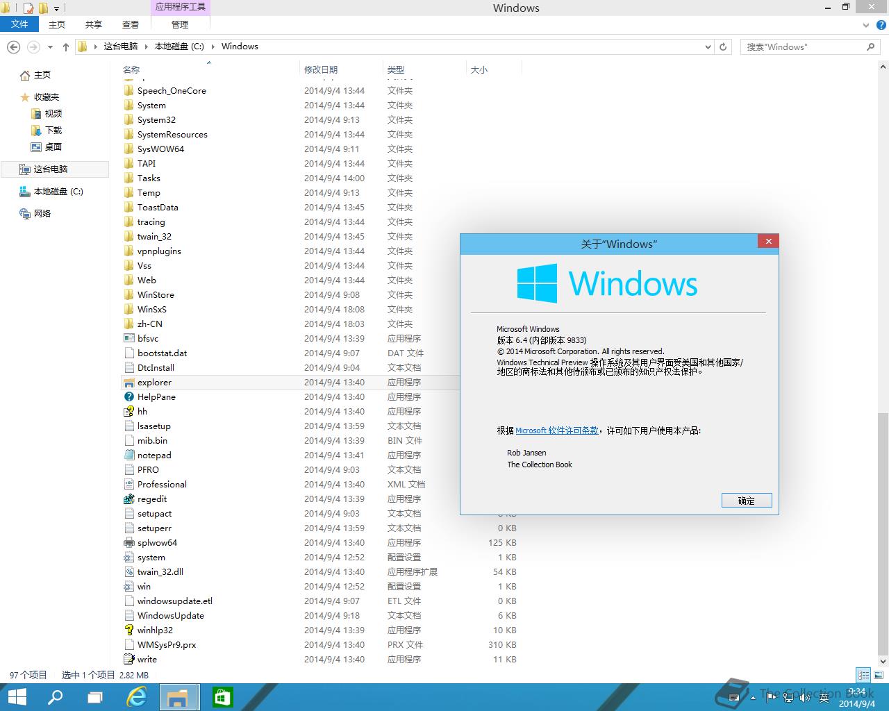Image resolution: width=889 pixels, height=711 pixels.
Task: Click the 英 input method indicator
Action: (824, 697)
